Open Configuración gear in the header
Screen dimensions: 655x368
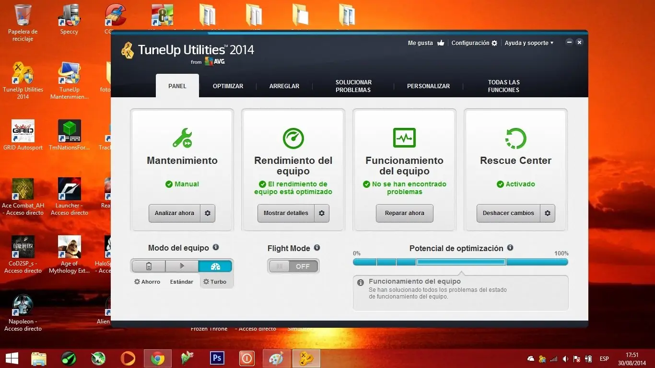pos(494,43)
